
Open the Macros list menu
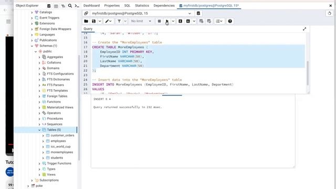(x=219, y=21)
